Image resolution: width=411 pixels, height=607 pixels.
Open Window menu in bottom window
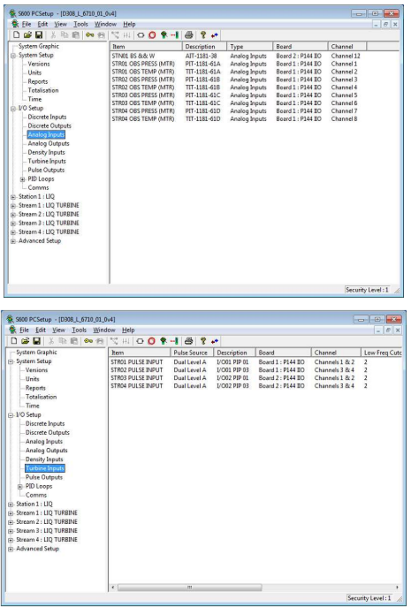click(x=104, y=330)
